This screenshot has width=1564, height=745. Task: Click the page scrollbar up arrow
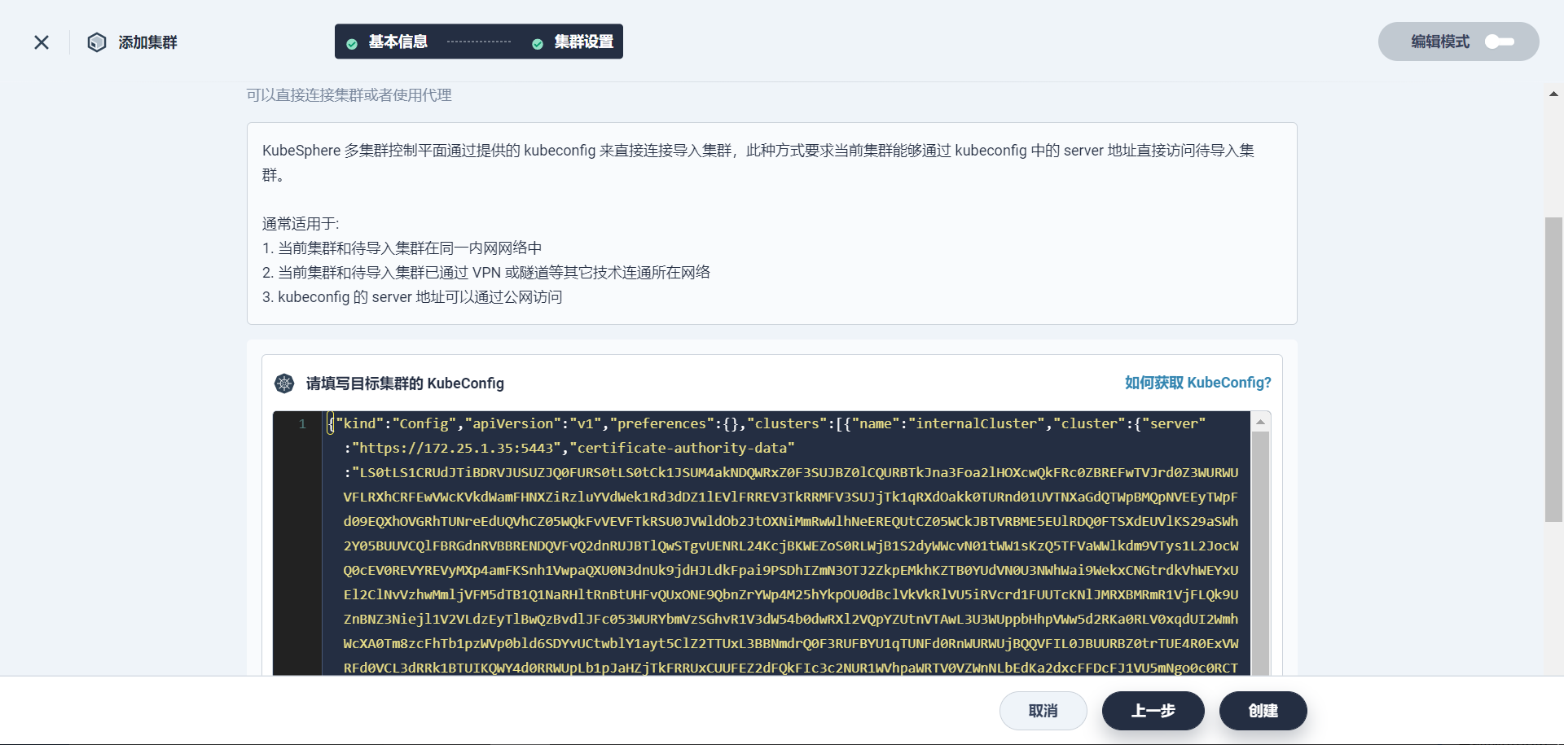click(x=1554, y=94)
